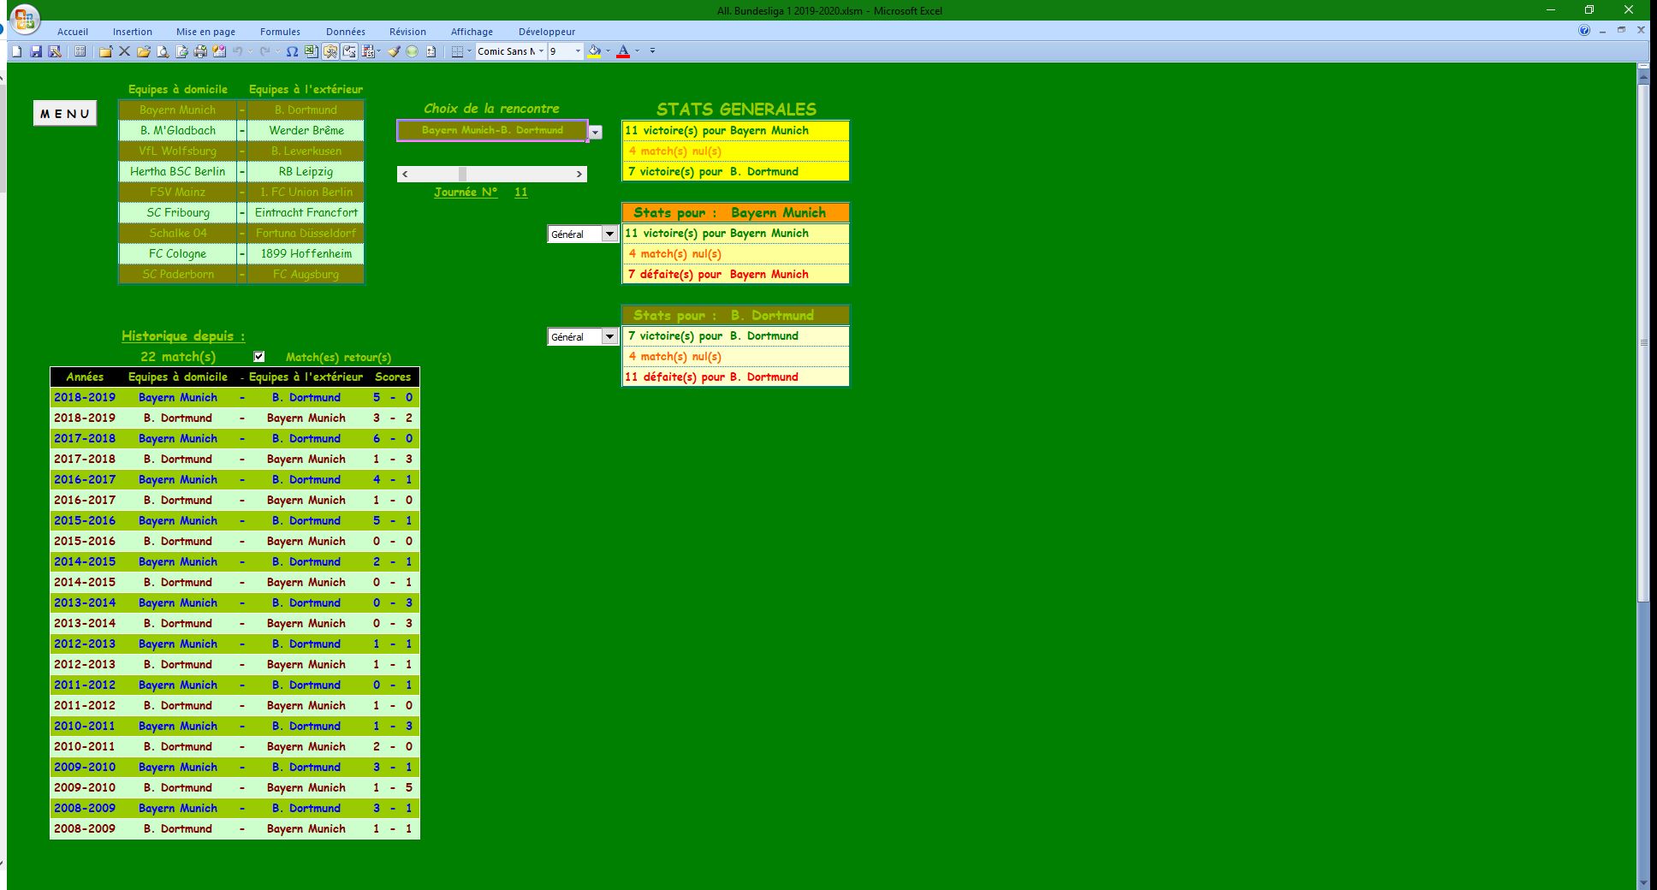This screenshot has width=1657, height=890.
Task: Switch to Développeur tab
Action: pyautogui.click(x=547, y=32)
